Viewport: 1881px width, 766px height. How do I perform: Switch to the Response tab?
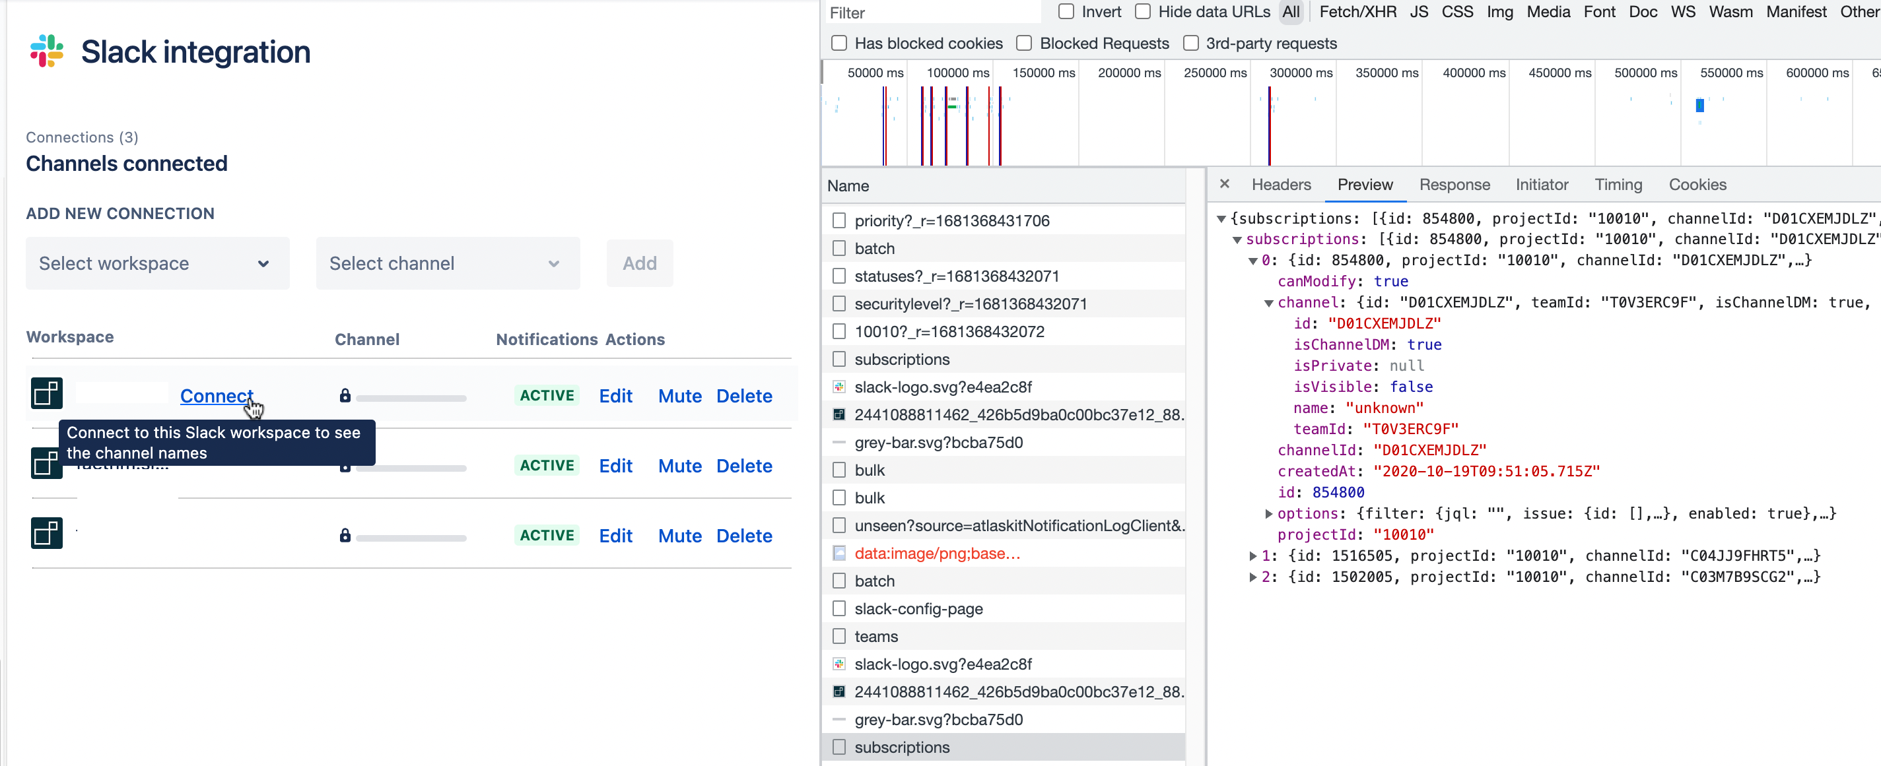[1454, 185]
